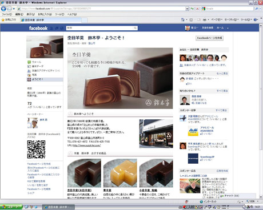Viewport: 263px width, 210px height.
Task: Expand the IE search provider dropdown
Action: [x=260, y=9]
